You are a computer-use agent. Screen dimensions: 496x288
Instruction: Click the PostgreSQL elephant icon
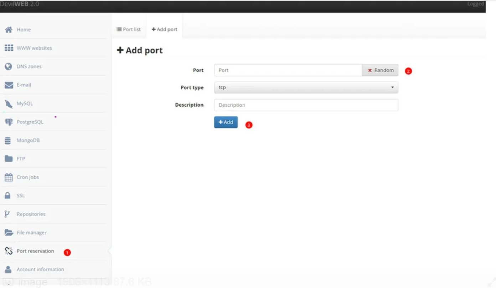pos(9,122)
